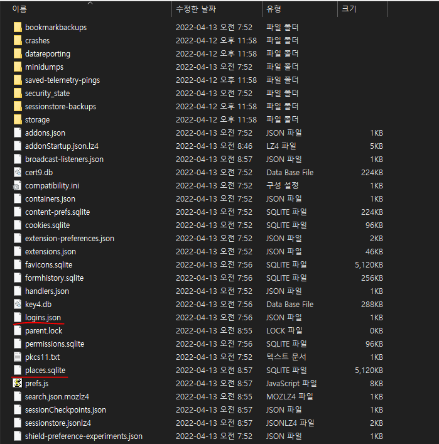Sort by the 수정한 날짜 column header
The width and height of the screenshot is (439, 444).
pyautogui.click(x=196, y=9)
